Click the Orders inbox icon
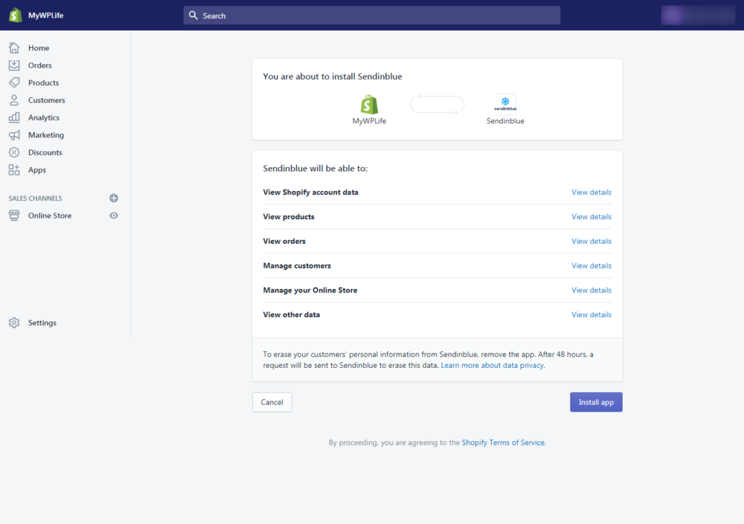The height and width of the screenshot is (524, 744). [15, 65]
